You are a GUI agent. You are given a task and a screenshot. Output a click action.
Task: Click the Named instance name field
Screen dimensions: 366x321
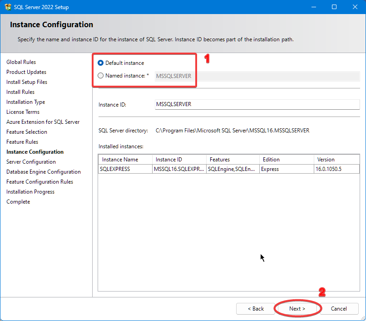click(257, 76)
